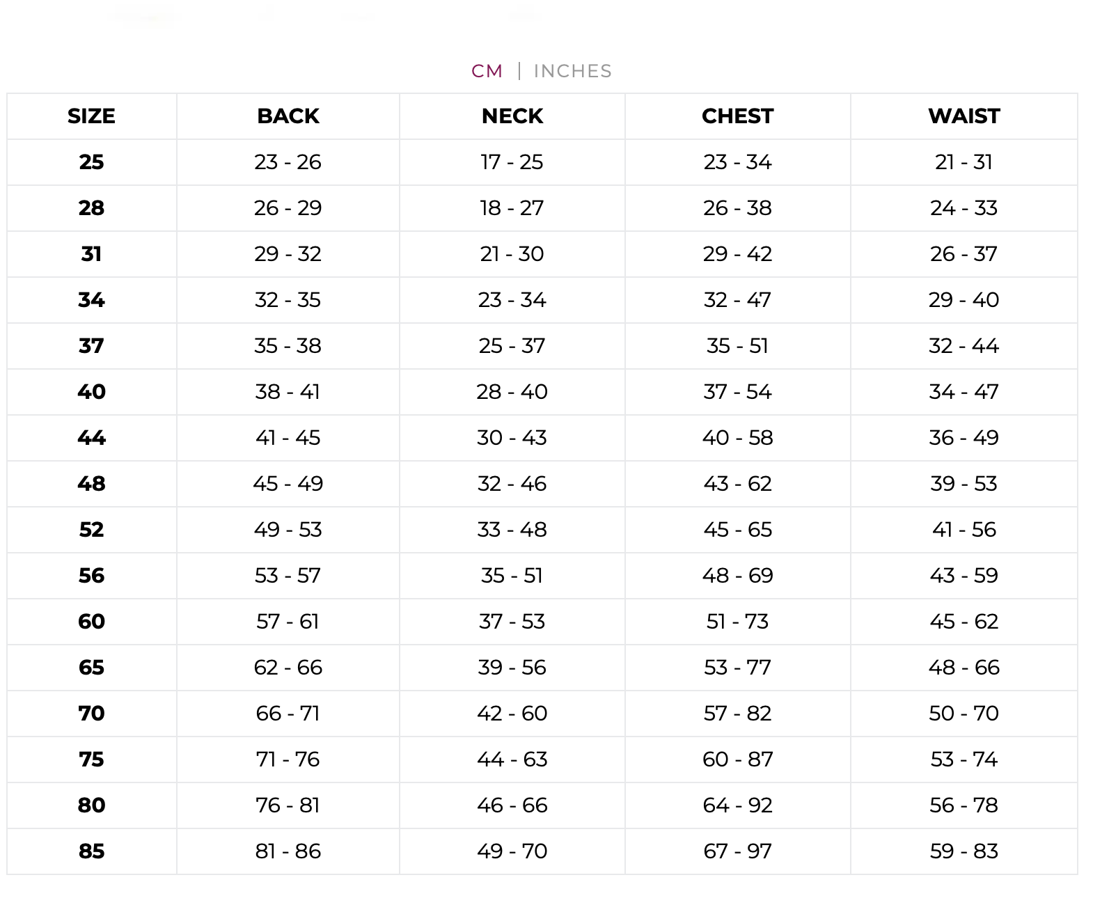The image size is (1093, 905).
Task: Click the BACK column header
Action: pos(288,116)
